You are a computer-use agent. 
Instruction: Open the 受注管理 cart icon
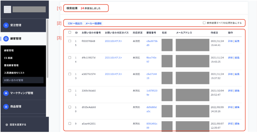click(x=6, y=25)
